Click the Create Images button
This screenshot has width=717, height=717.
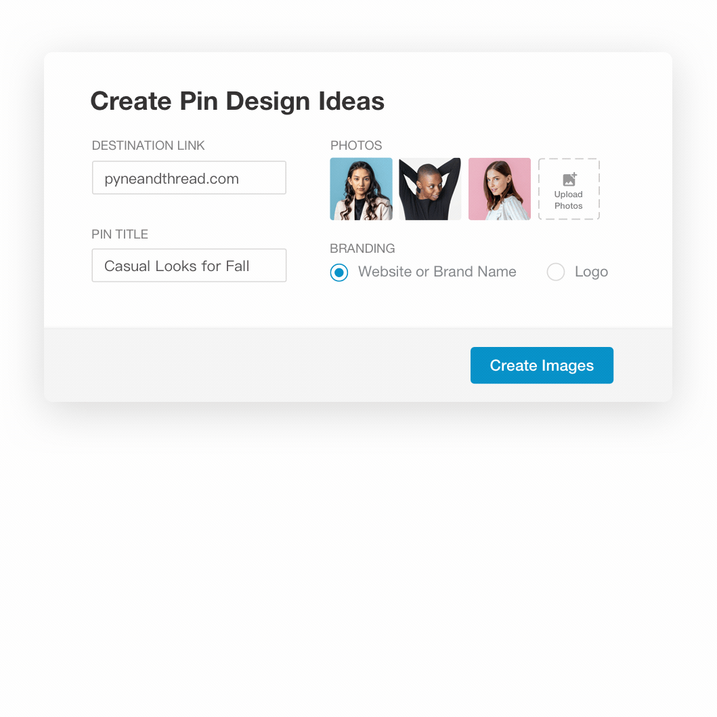coord(542,365)
